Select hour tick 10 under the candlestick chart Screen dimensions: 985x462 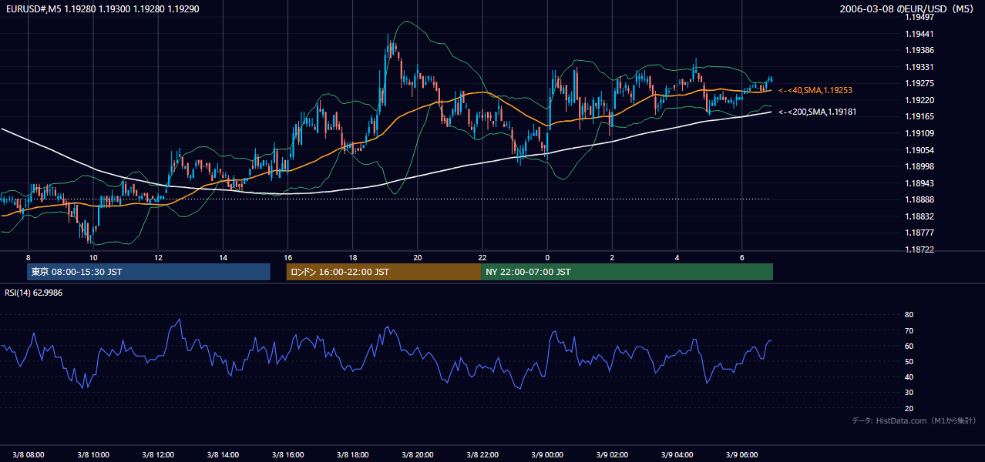(92, 257)
